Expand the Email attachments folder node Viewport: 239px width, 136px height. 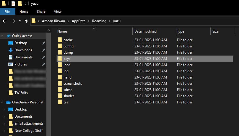[4, 124]
